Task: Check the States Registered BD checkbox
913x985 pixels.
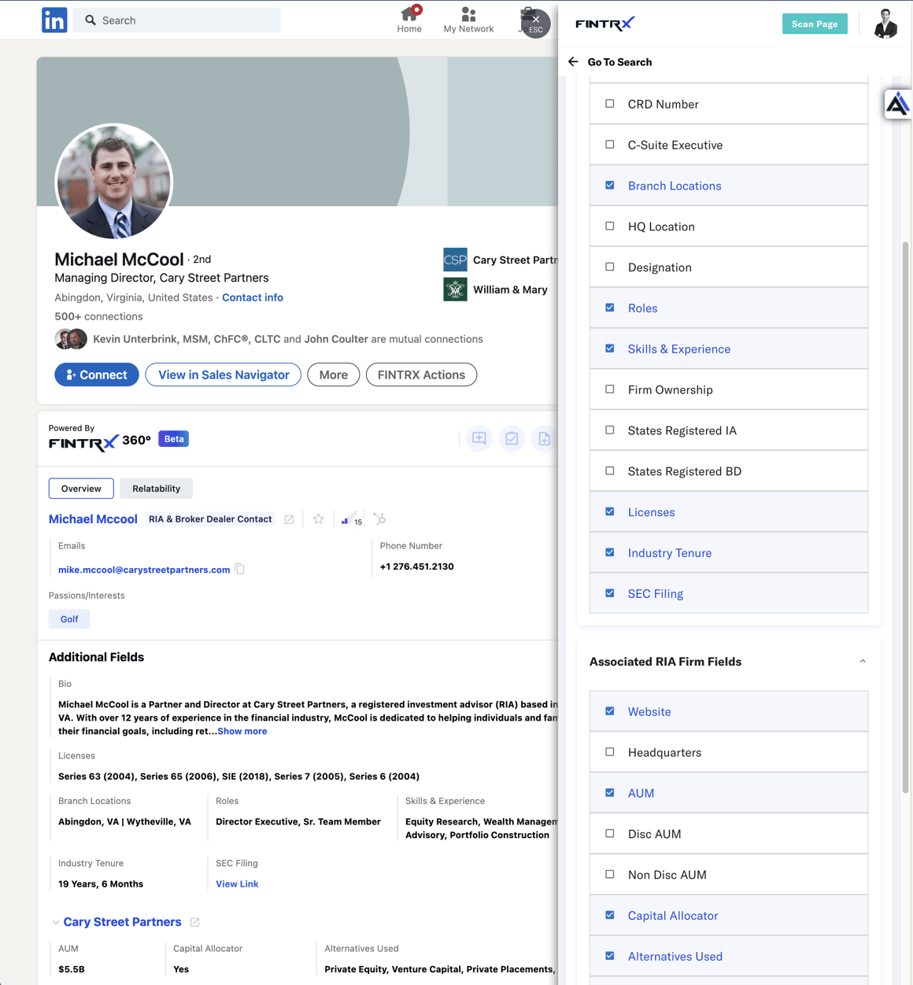Action: [610, 471]
